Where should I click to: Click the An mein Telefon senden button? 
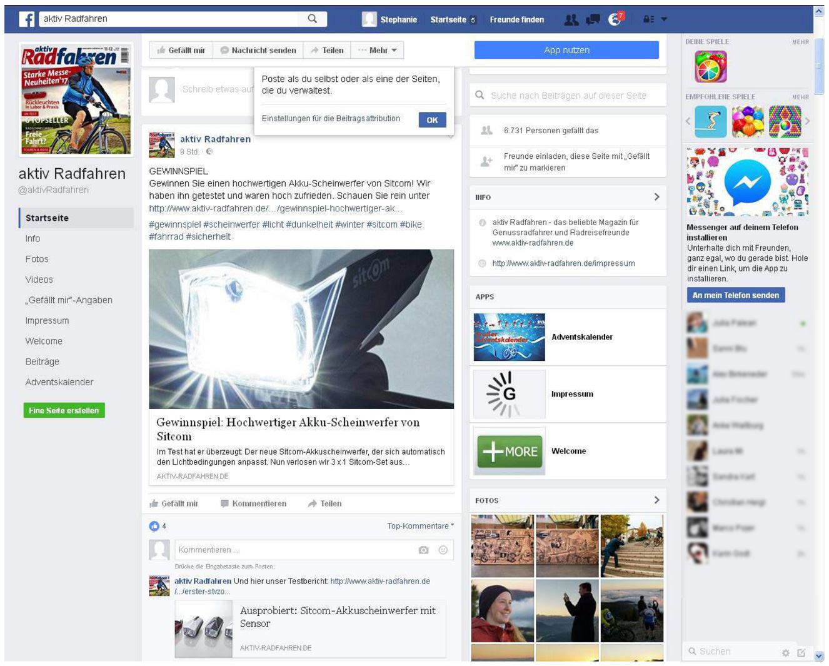point(735,295)
